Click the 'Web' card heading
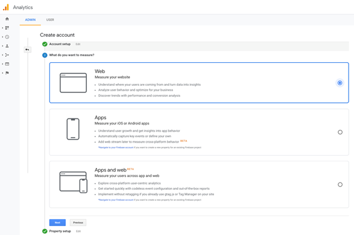 pyautogui.click(x=100, y=71)
